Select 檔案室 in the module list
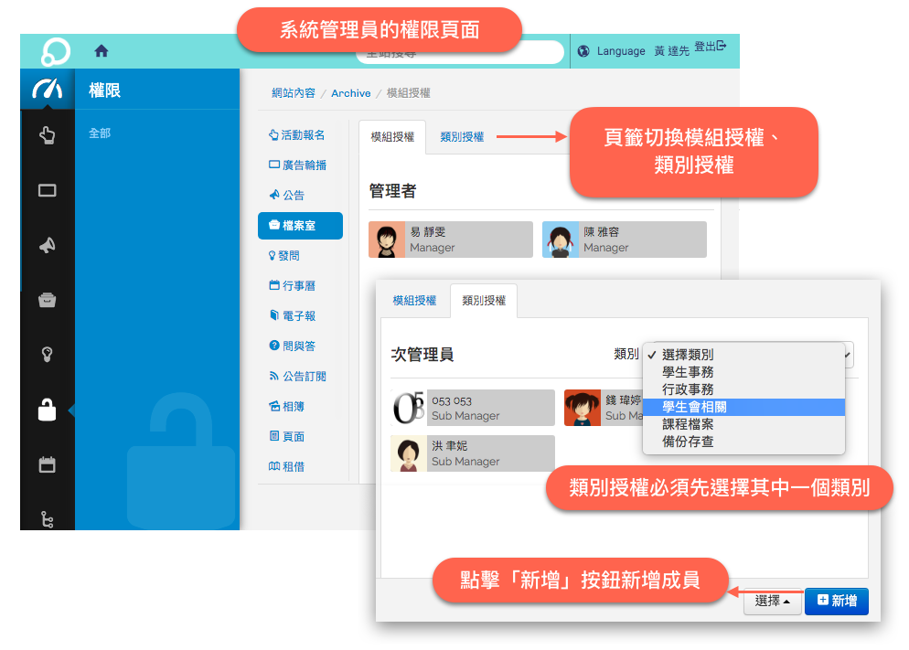Viewport: 909px width, 650px height. point(300,225)
